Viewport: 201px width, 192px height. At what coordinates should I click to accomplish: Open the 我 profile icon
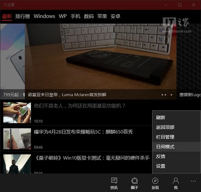(x=176, y=183)
